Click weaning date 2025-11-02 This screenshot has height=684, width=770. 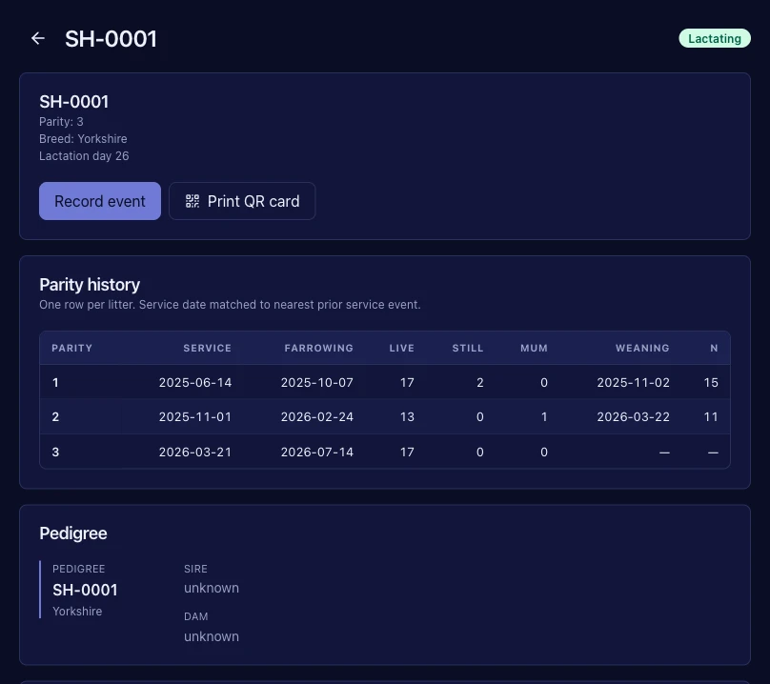click(x=633, y=383)
